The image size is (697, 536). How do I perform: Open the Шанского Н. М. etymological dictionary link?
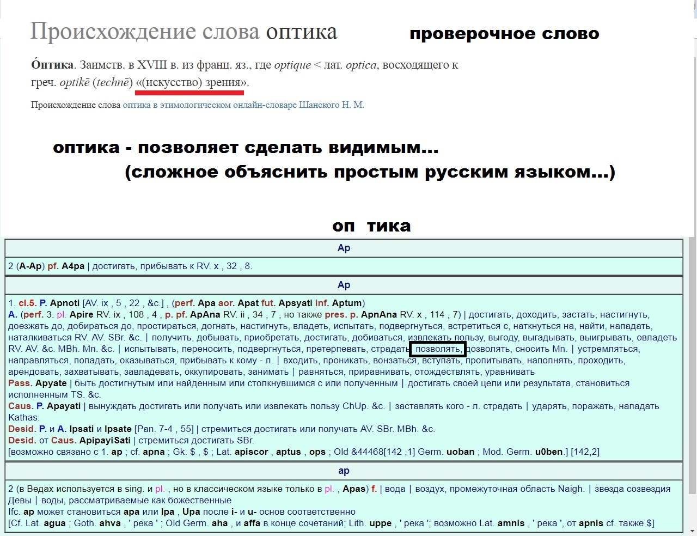click(243, 105)
